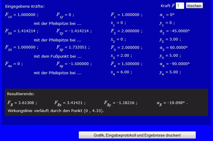This screenshot has height=141, width=213.
Task: Click the löschen button
Action: pos(194,6)
